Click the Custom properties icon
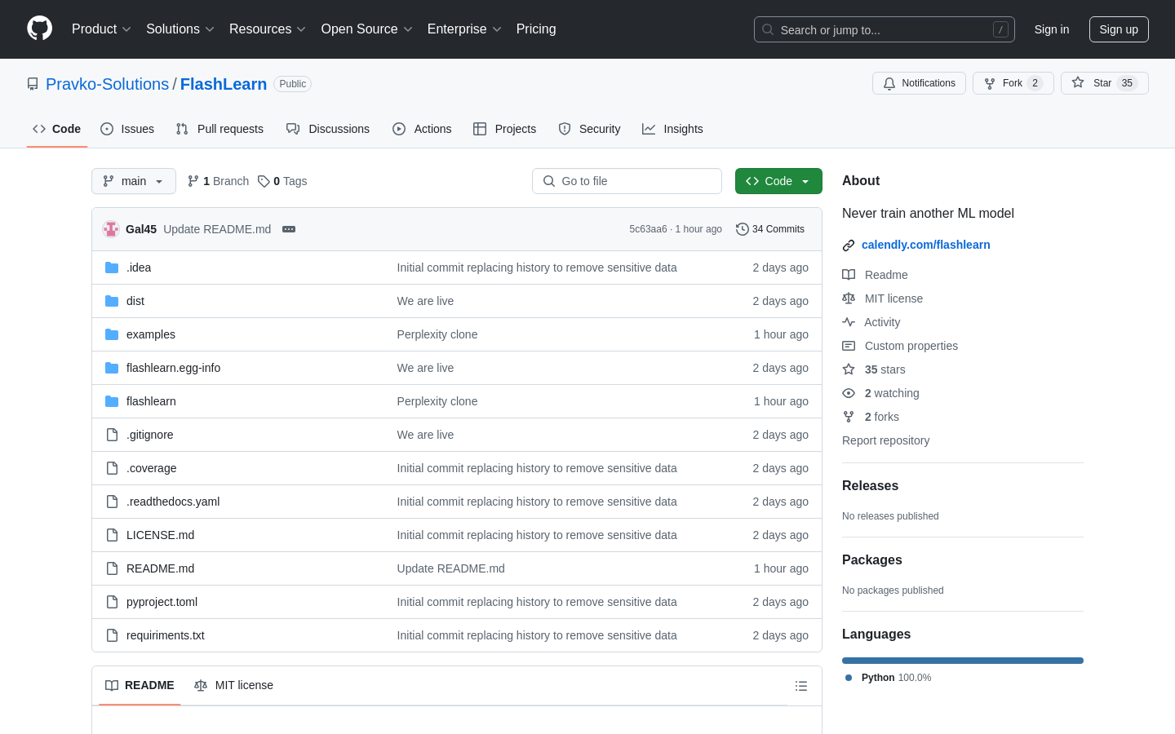The height and width of the screenshot is (734, 1175). pyautogui.click(x=849, y=346)
